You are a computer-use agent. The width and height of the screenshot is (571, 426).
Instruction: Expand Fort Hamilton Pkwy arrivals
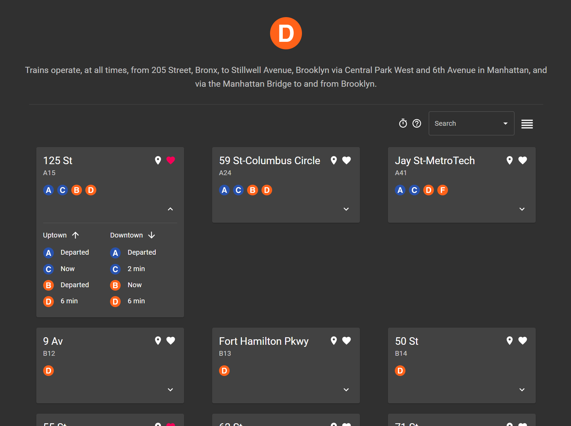click(346, 390)
